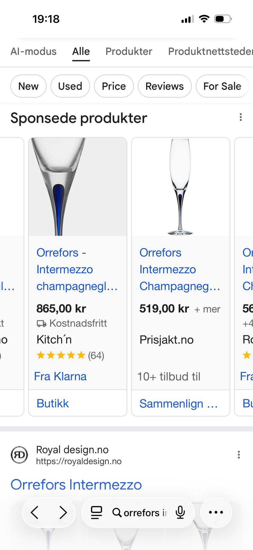Viewport: 253px width, 550px height.
Task: Open the Reviews filter chip
Action: click(x=165, y=86)
